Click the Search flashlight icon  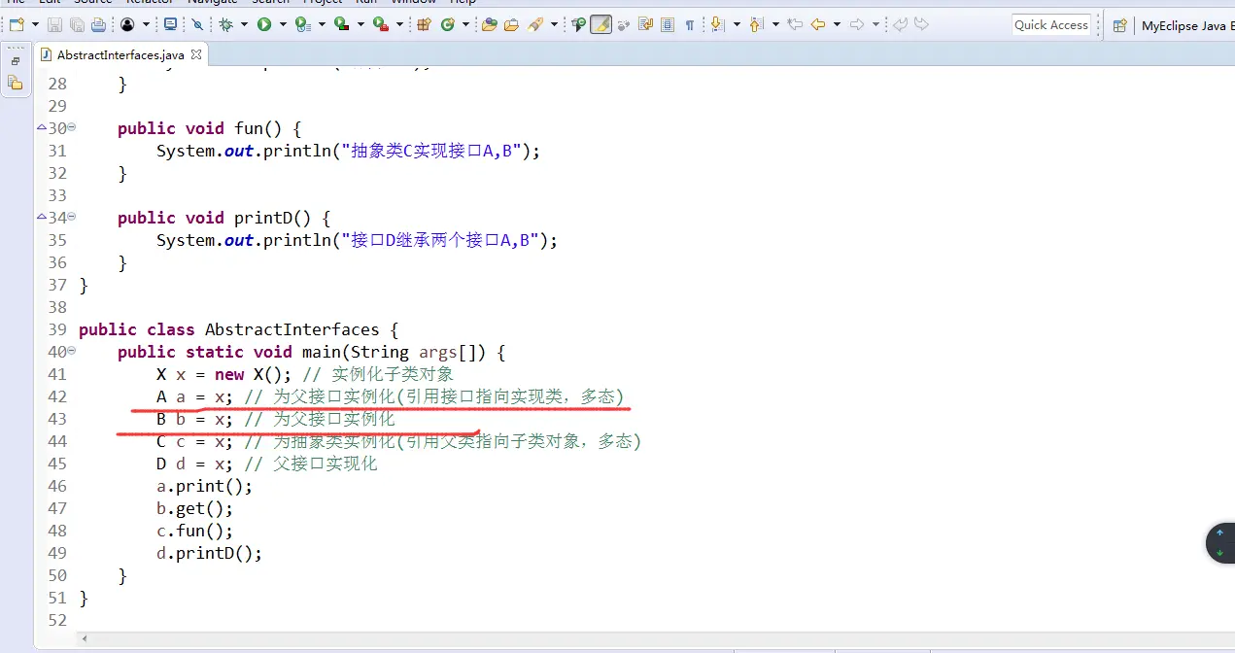tap(535, 24)
